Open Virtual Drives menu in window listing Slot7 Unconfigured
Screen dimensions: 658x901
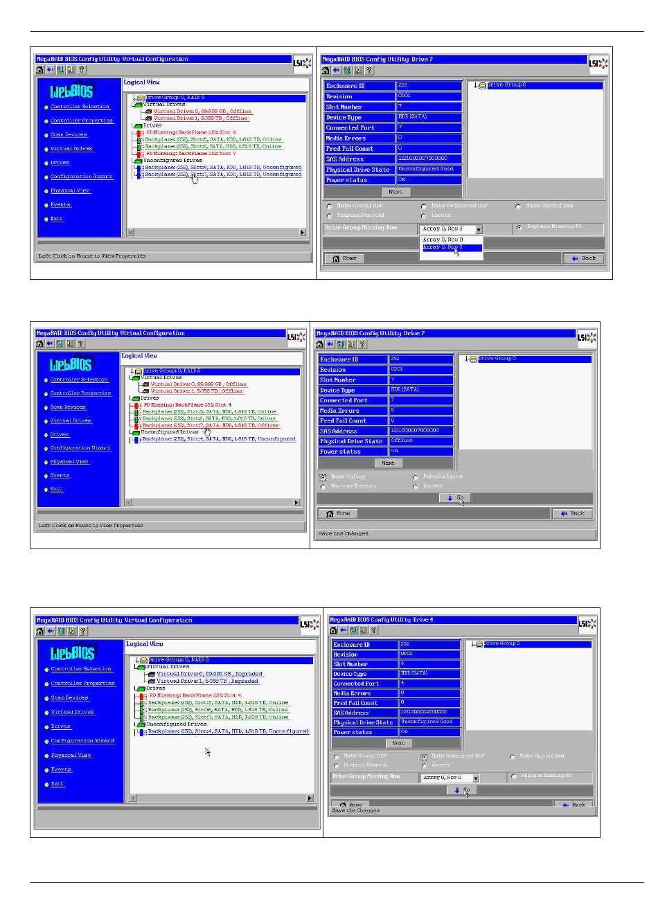(x=71, y=149)
